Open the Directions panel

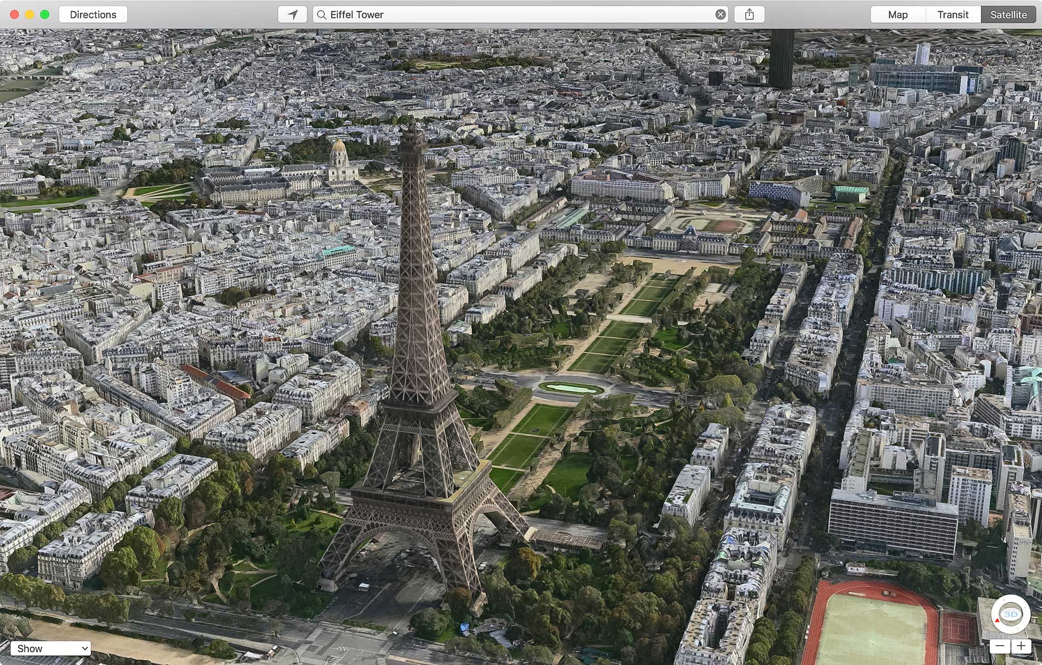pos(93,15)
